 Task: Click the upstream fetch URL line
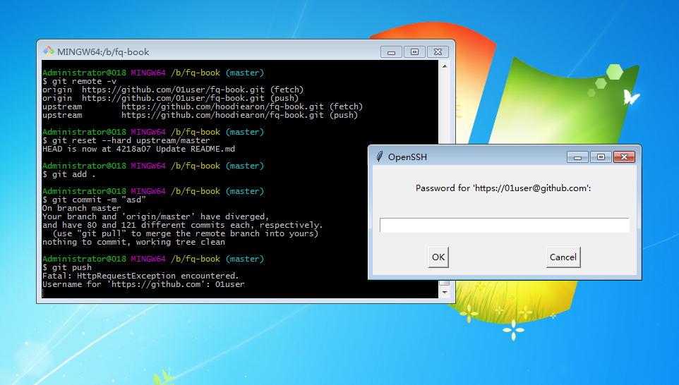[x=203, y=106]
